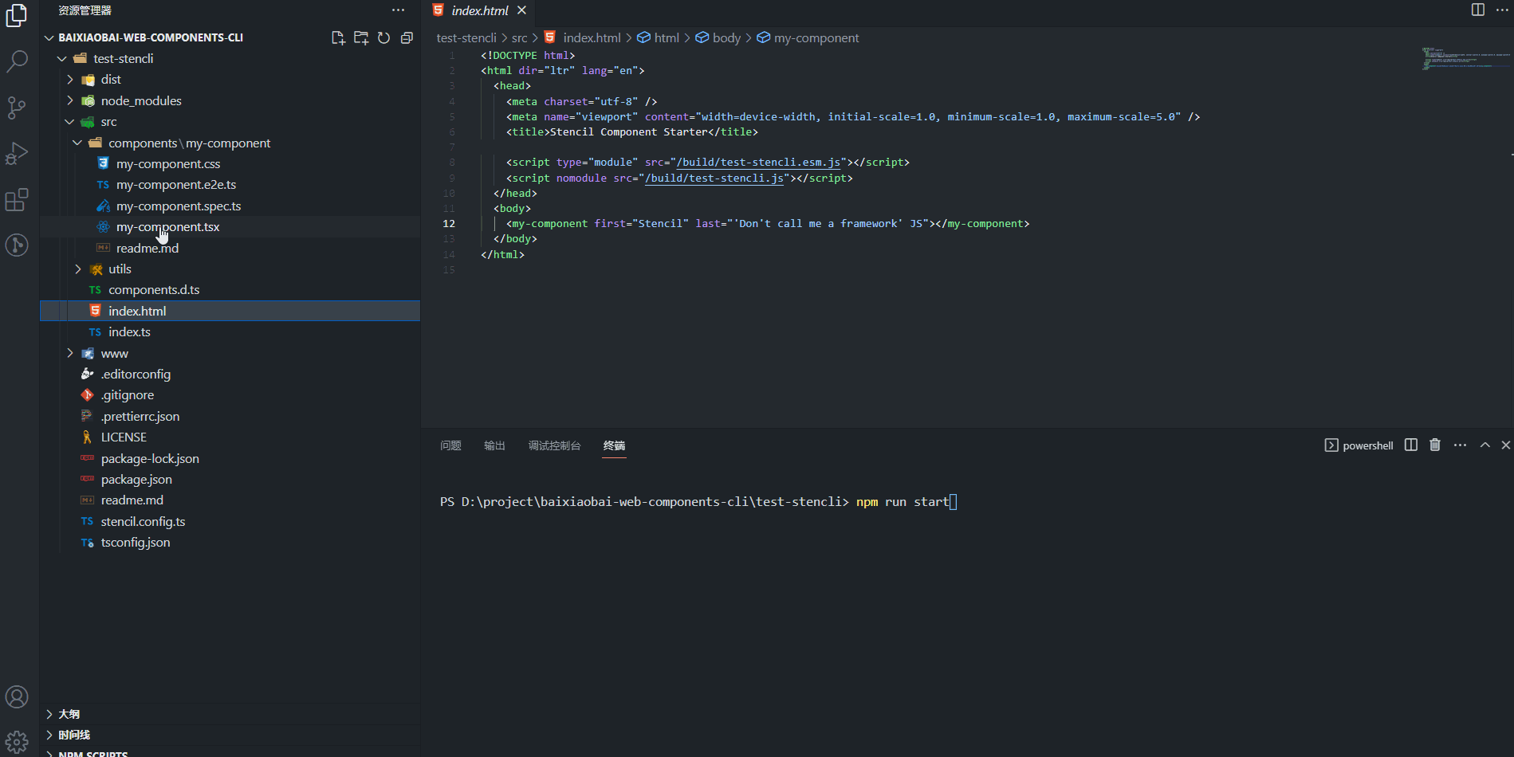Open the Manage settings gear
Viewport: 1514px width, 757px height.
[x=17, y=740]
